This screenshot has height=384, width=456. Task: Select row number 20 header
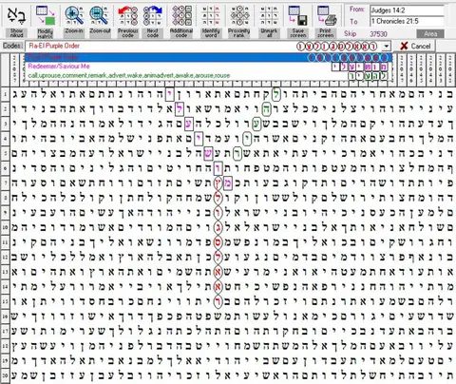(5, 375)
